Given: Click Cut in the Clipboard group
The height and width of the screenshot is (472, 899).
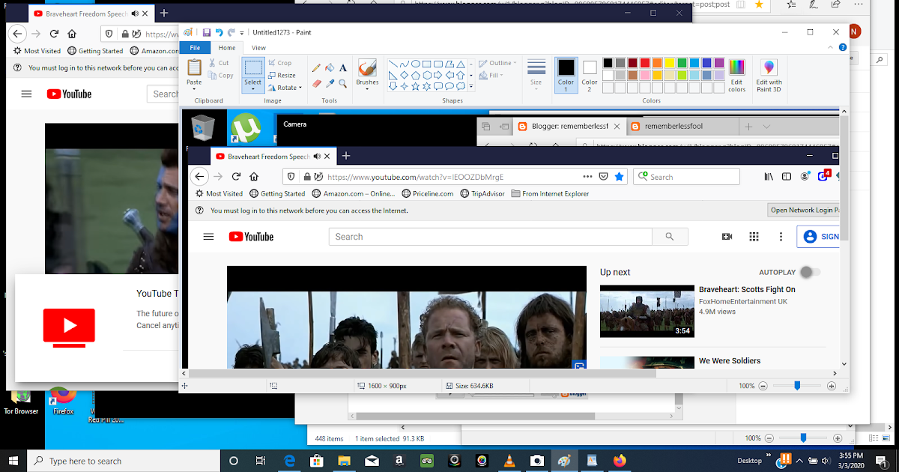Looking at the screenshot, I should pos(220,63).
